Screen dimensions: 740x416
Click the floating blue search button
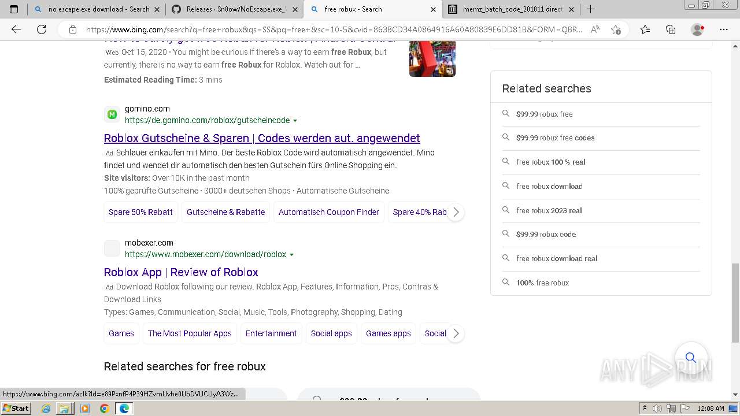pos(691,357)
